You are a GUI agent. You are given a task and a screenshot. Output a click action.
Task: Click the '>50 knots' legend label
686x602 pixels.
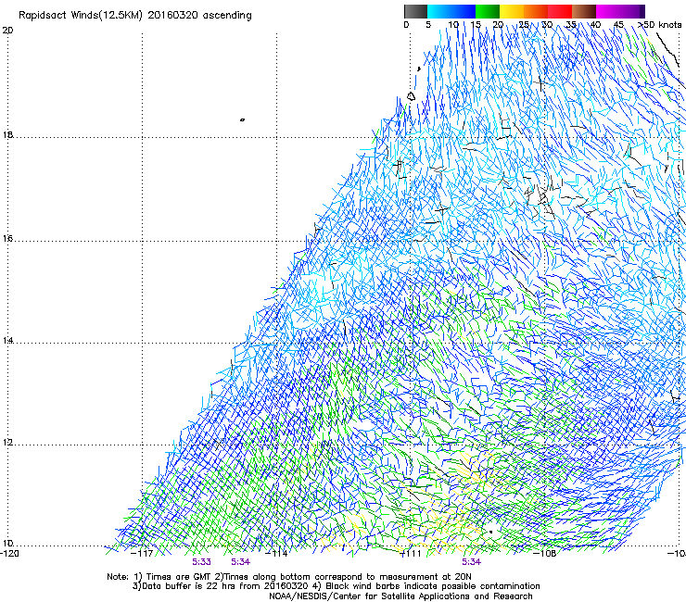point(660,24)
